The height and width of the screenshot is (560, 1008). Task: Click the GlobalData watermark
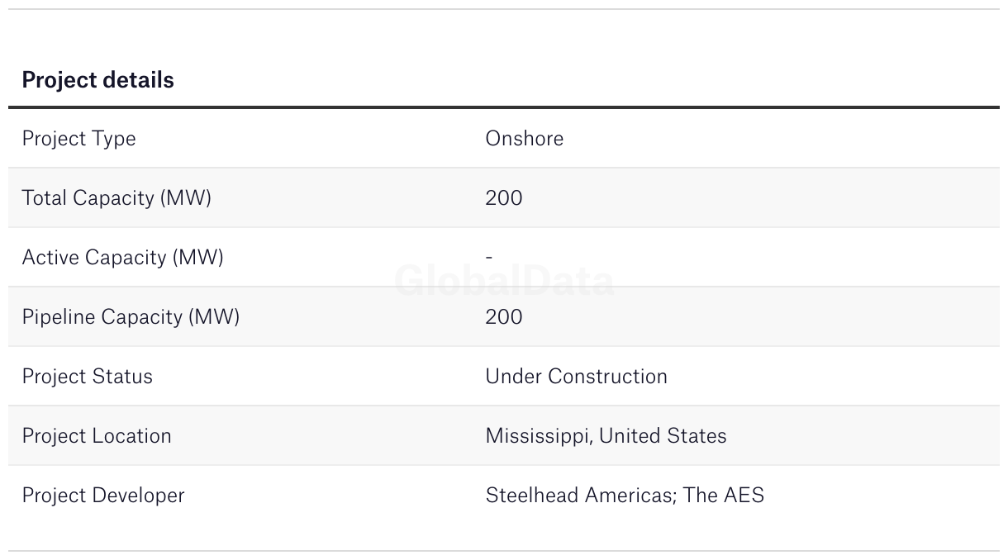click(x=504, y=282)
